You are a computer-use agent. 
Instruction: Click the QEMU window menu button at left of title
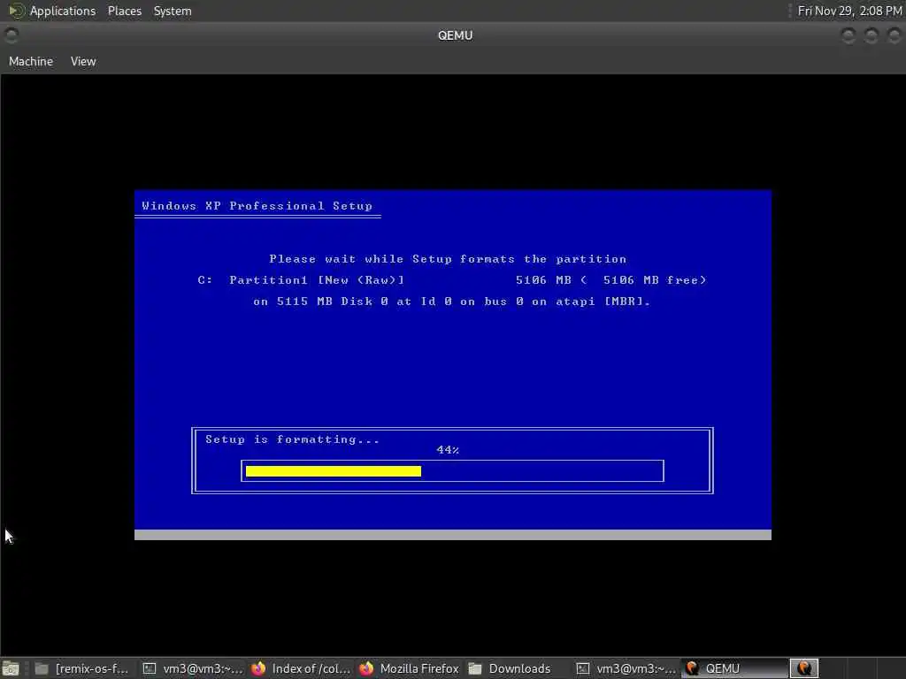11,35
